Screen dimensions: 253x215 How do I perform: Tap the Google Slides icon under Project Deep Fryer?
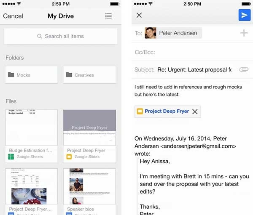coord(69,157)
